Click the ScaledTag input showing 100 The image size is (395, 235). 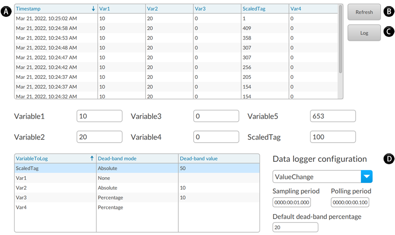tap(332, 137)
